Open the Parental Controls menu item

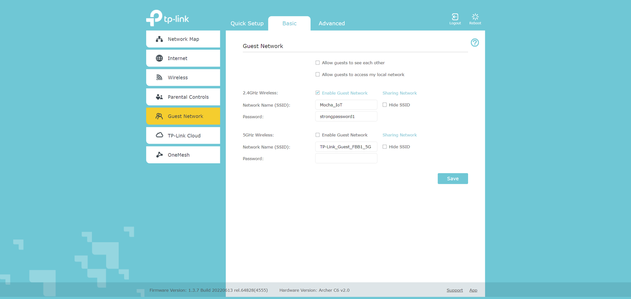click(183, 97)
